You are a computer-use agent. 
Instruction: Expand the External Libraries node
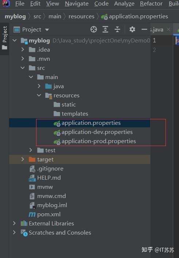14,223
